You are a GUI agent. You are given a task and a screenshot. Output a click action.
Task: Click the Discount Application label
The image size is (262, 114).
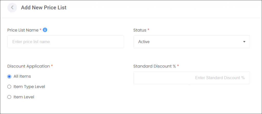click(29, 66)
